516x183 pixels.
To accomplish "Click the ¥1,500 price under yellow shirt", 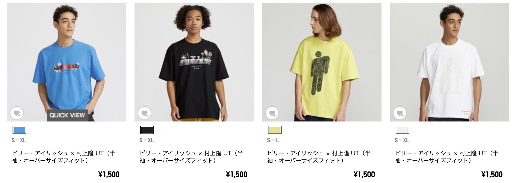I will pyautogui.click(x=364, y=174).
